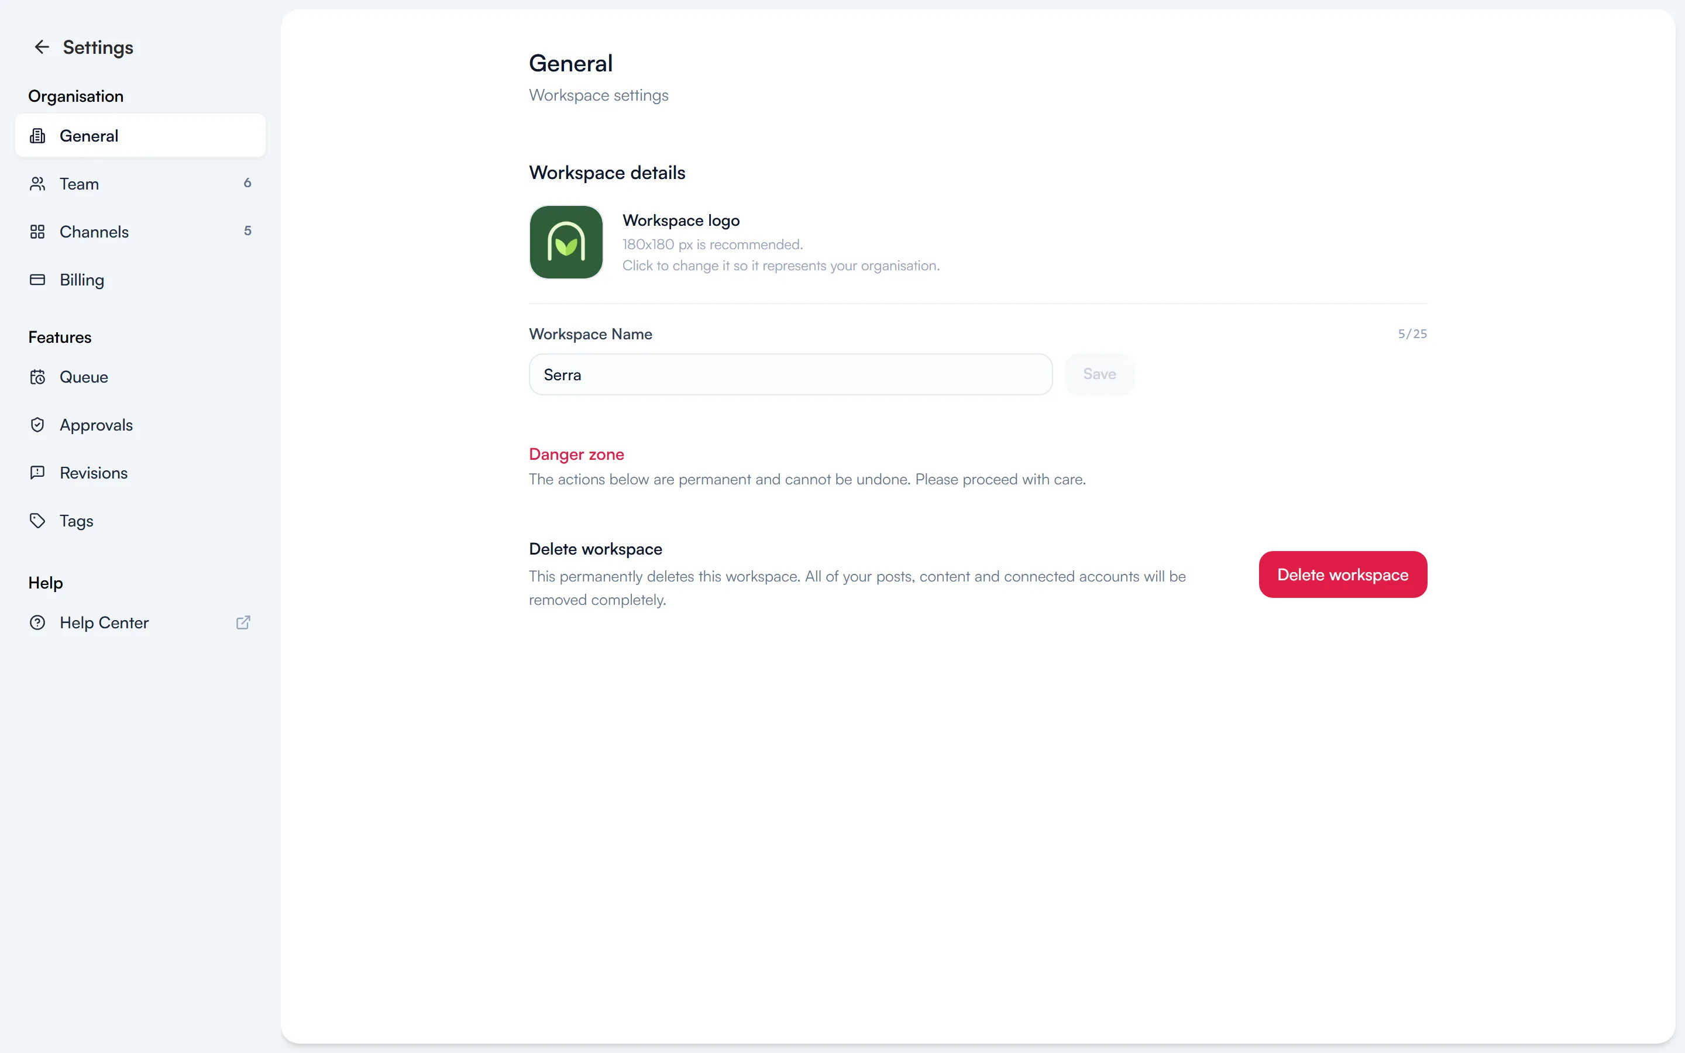Click the red Delete workspace button
This screenshot has width=1685, height=1053.
1342,574
